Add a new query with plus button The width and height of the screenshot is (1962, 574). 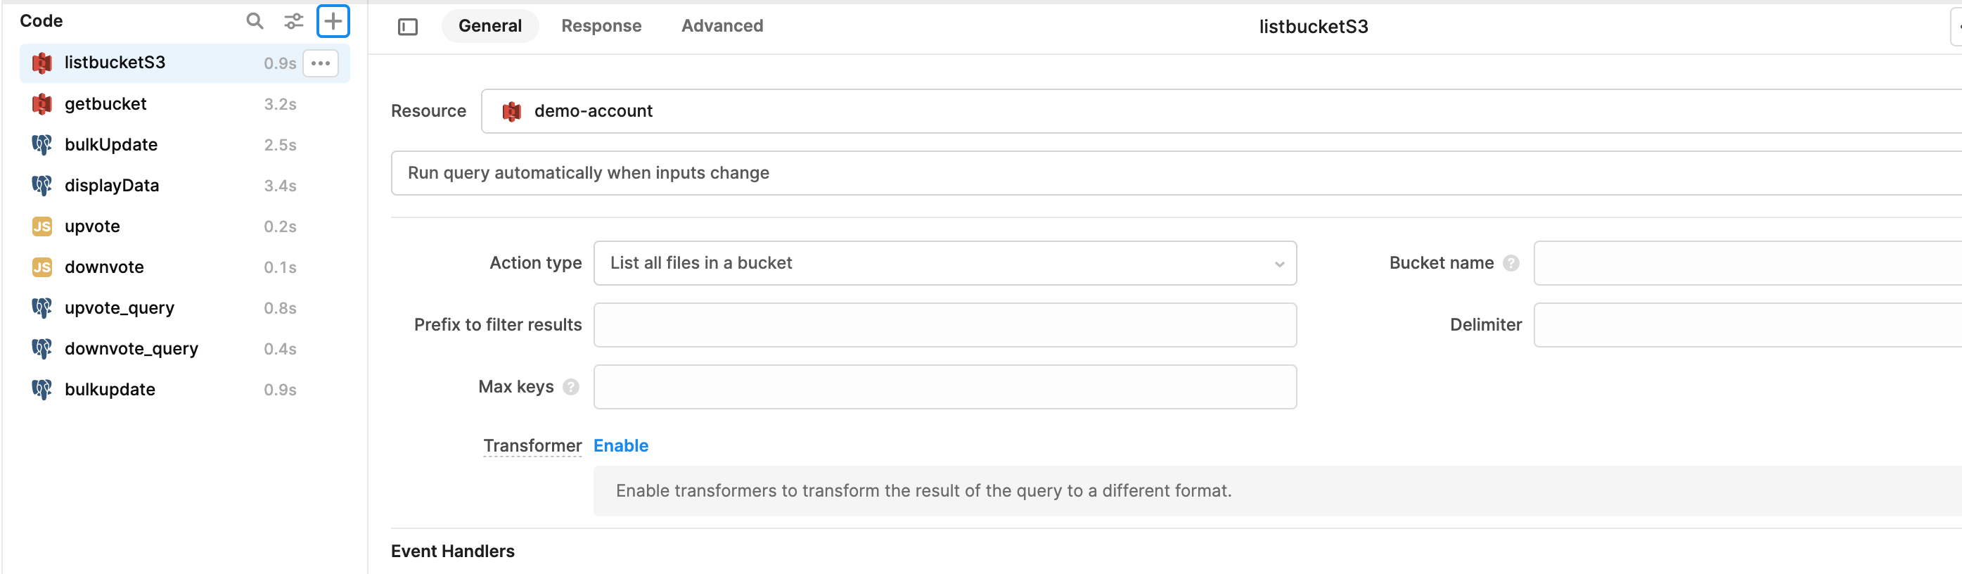[333, 21]
